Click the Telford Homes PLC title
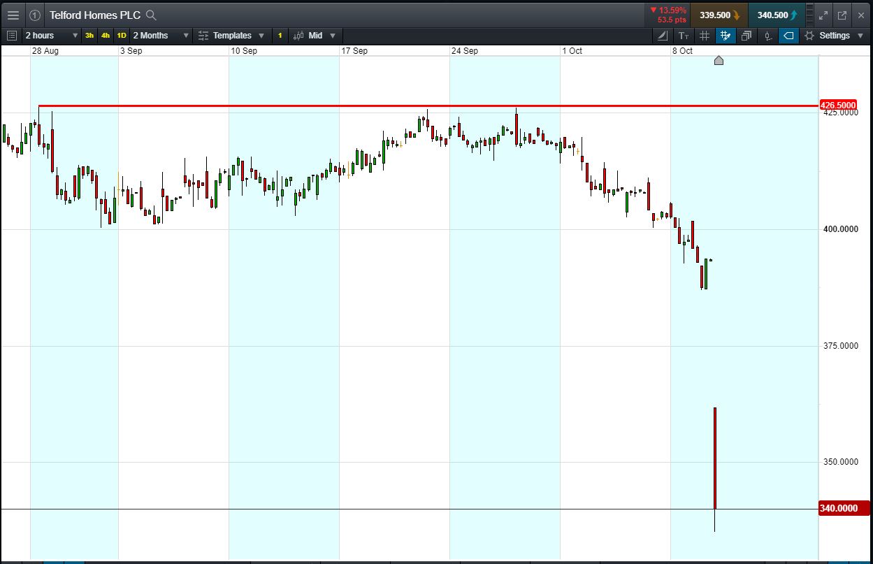 pyautogui.click(x=95, y=15)
